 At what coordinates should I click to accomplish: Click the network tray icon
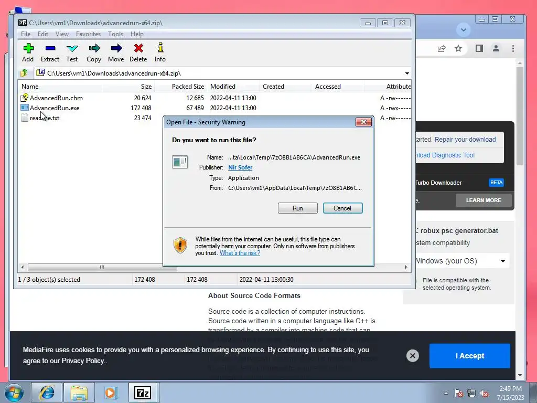471,393
